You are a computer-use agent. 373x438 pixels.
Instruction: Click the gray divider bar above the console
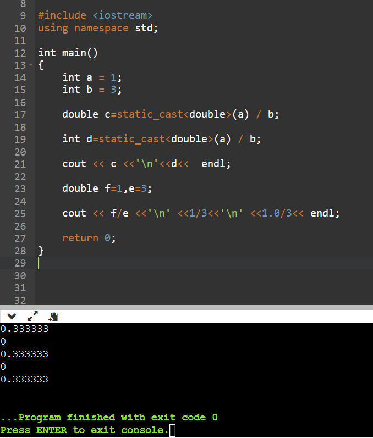(186, 307)
